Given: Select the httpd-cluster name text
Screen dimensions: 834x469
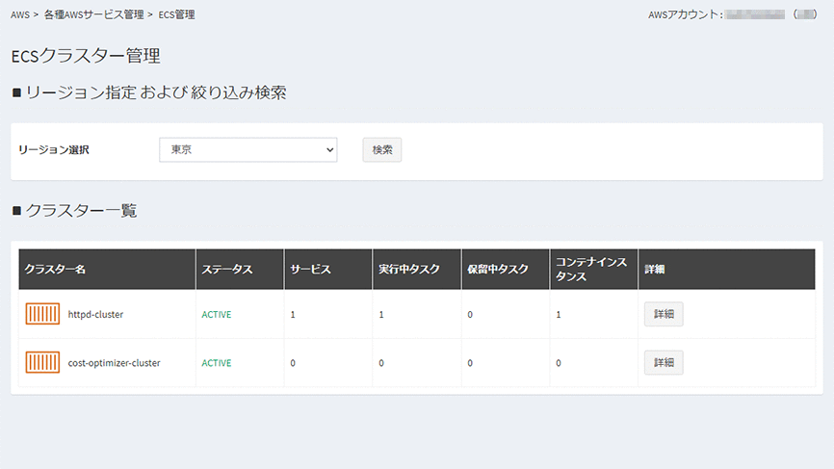Looking at the screenshot, I should [95, 314].
